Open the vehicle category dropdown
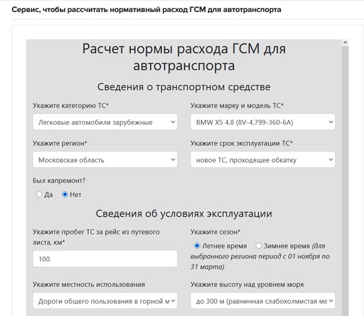The height and width of the screenshot is (316, 364). pos(105,122)
